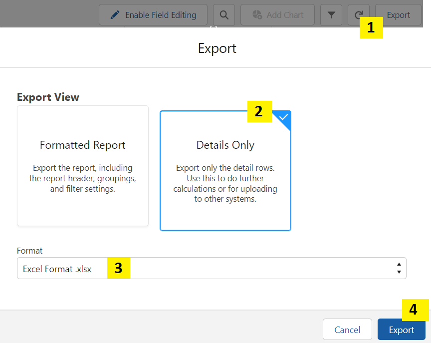Click the Export View heading text

click(x=48, y=97)
